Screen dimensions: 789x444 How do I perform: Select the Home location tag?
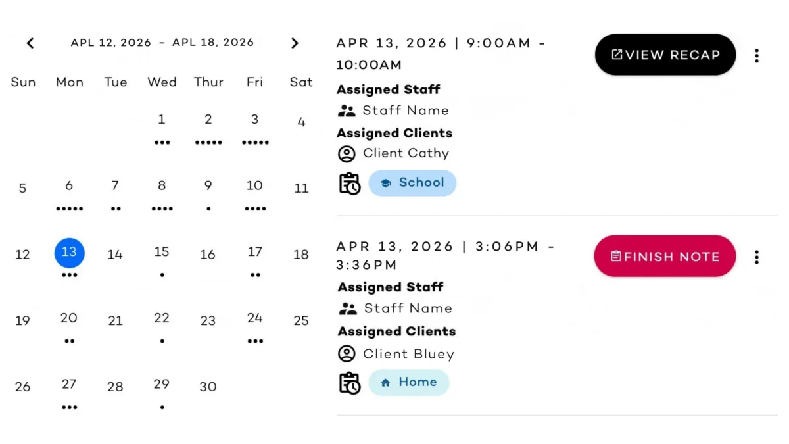tap(408, 382)
